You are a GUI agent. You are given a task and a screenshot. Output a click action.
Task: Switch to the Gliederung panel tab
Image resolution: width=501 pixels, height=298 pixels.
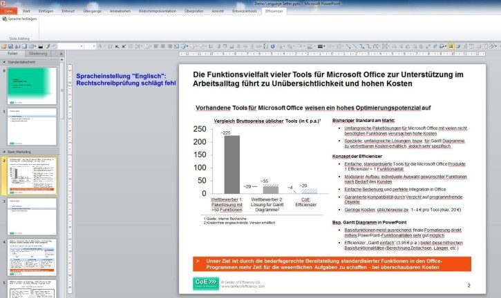tap(38, 53)
